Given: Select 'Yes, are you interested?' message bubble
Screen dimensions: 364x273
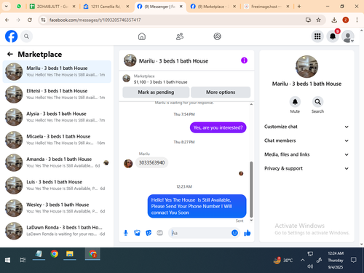Looking at the screenshot, I should pos(218,127).
